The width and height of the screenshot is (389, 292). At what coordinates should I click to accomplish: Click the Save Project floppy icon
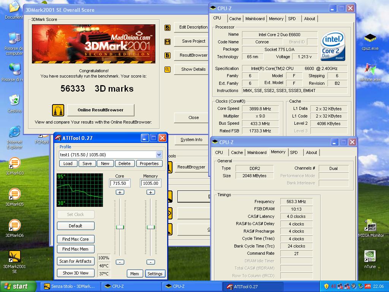coord(168,41)
